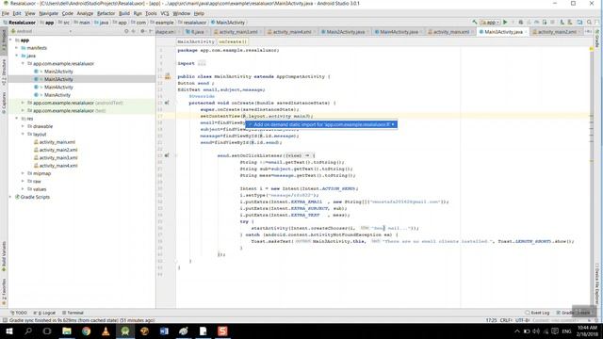
Task: Open Project Structure toolbar icon
Action: click(x=580, y=23)
